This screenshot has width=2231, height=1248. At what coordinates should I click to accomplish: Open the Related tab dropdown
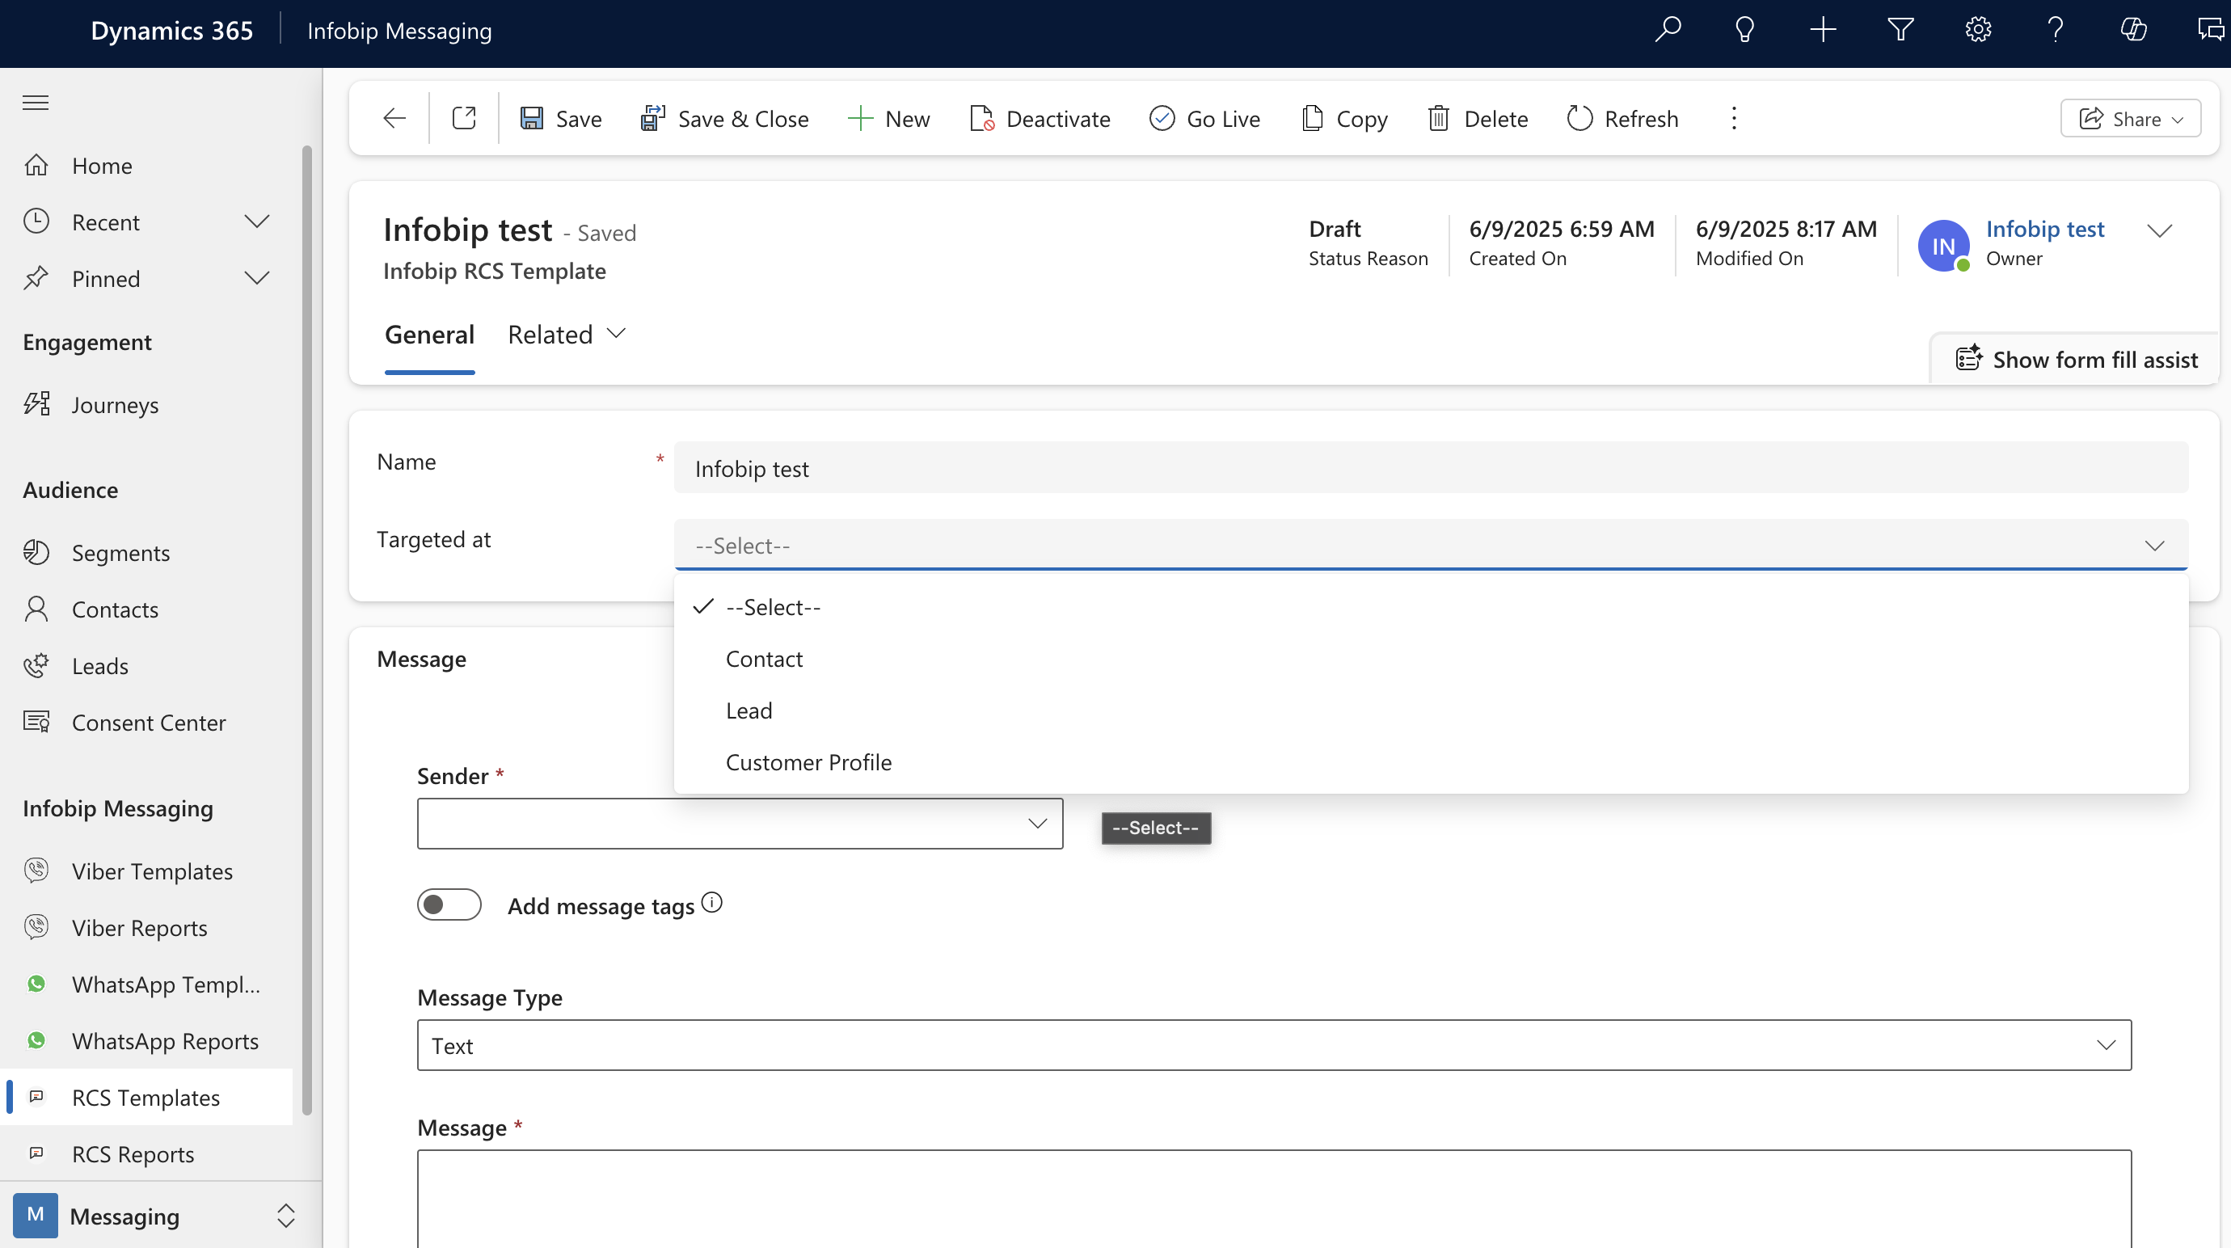pos(567,335)
